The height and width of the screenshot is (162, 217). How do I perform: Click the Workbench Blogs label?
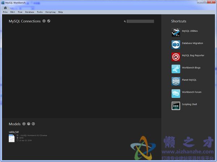click(191, 68)
